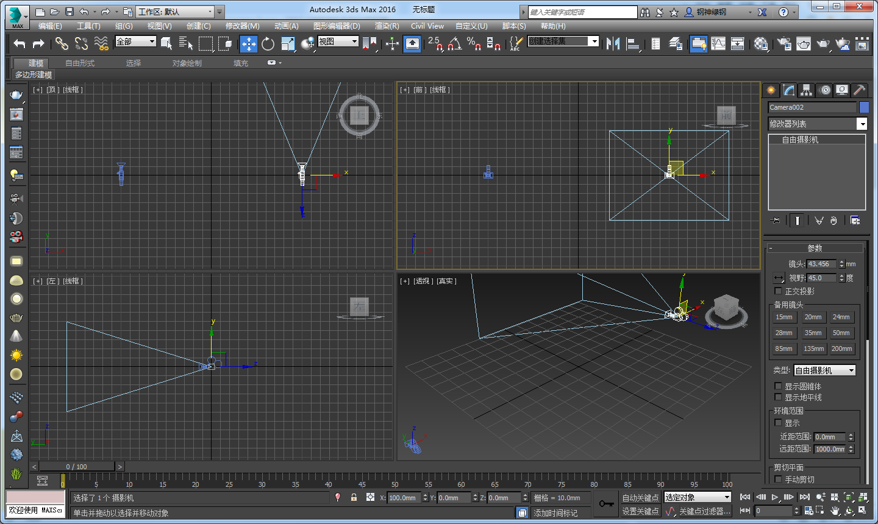This screenshot has height=524, width=878.
Task: Switch to 自由形式 ribbon tab
Action: (80, 63)
